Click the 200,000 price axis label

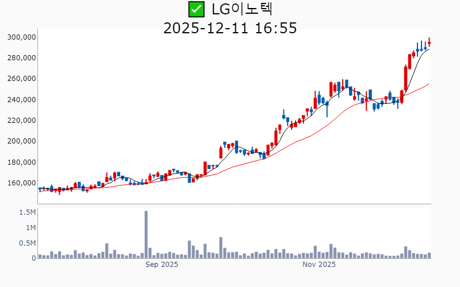click(x=22, y=141)
